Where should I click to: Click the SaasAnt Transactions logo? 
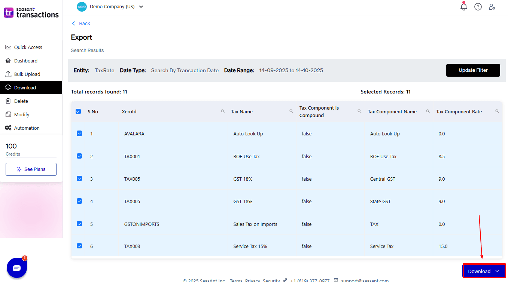31,13
